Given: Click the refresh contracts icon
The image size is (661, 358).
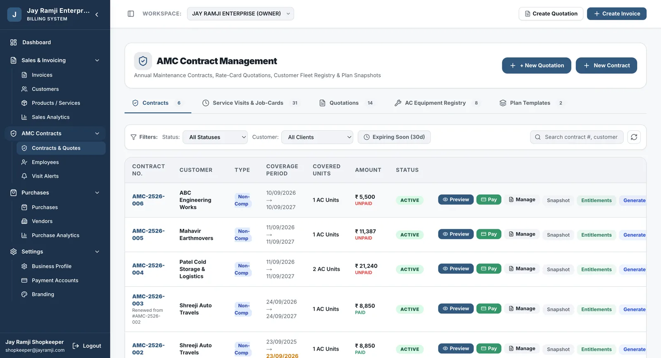Looking at the screenshot, I should [634, 137].
